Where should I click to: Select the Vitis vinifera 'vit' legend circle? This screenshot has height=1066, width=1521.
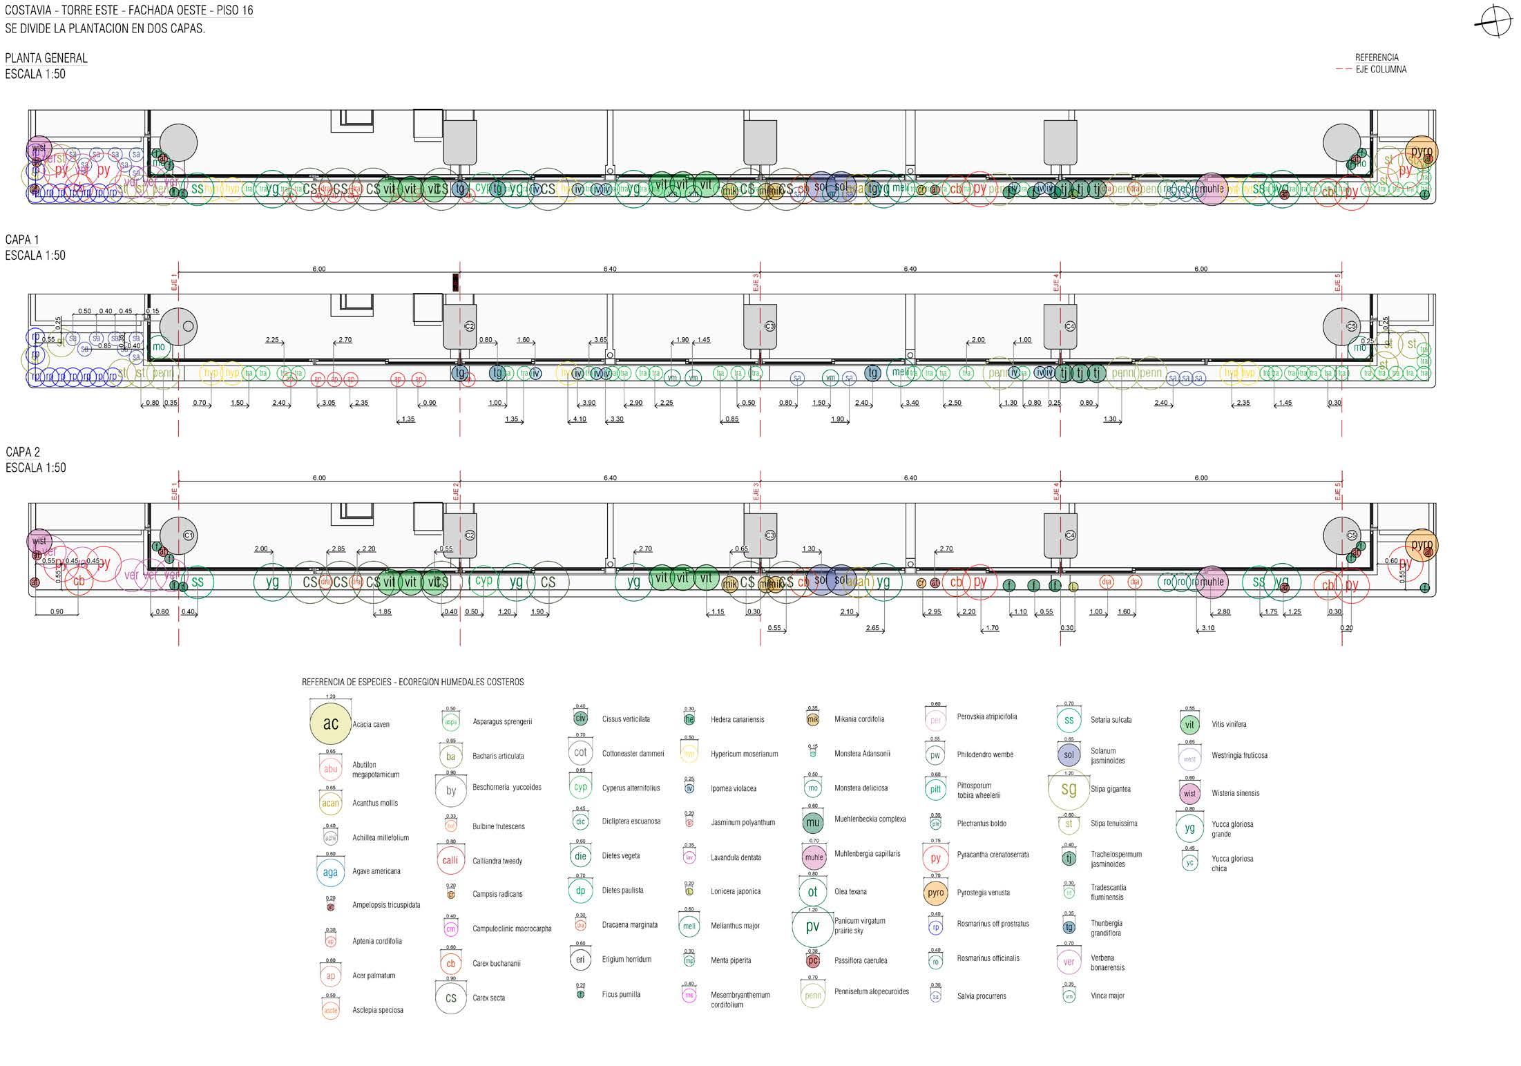1189,725
